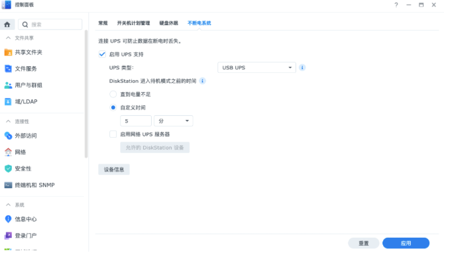450x255 pixels.
Task: Select the 文件服务 file services icon
Action: point(8,70)
